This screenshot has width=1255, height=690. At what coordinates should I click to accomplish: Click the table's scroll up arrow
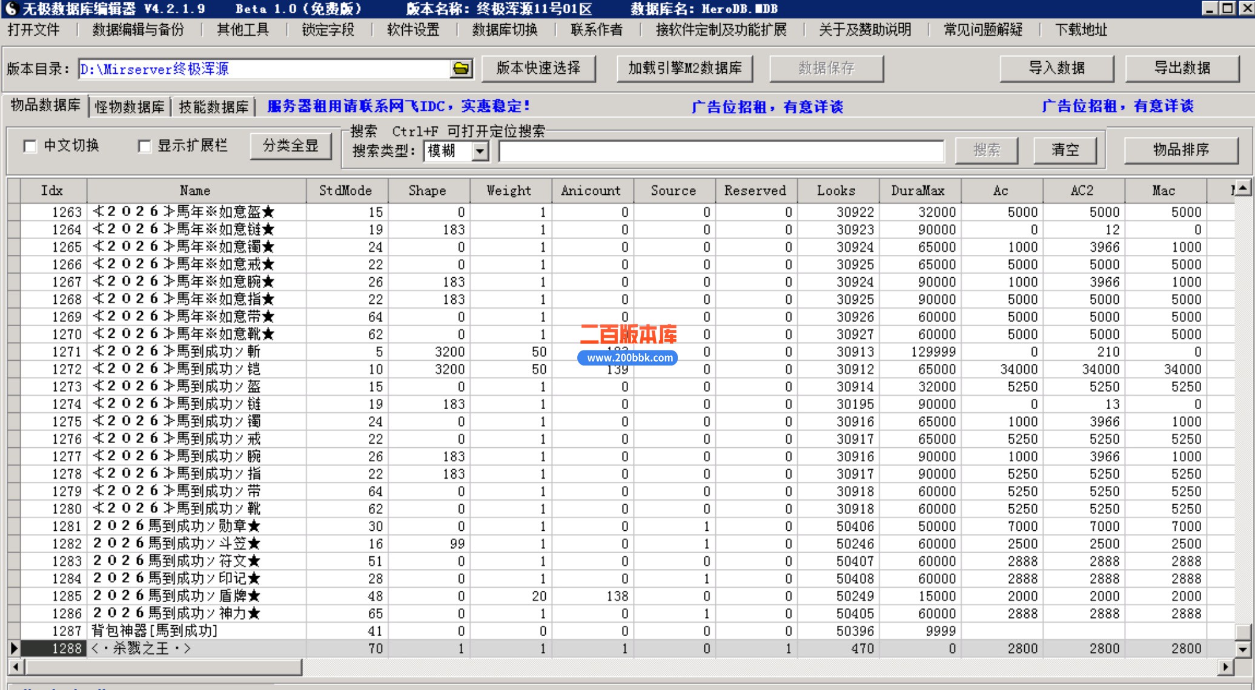coord(1242,189)
